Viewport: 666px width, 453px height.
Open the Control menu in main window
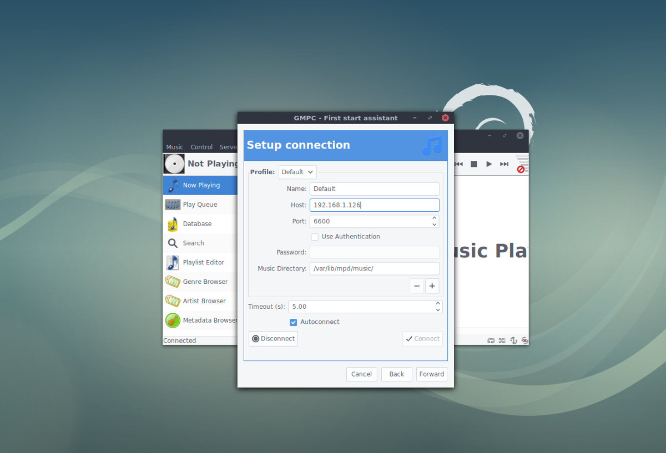201,147
